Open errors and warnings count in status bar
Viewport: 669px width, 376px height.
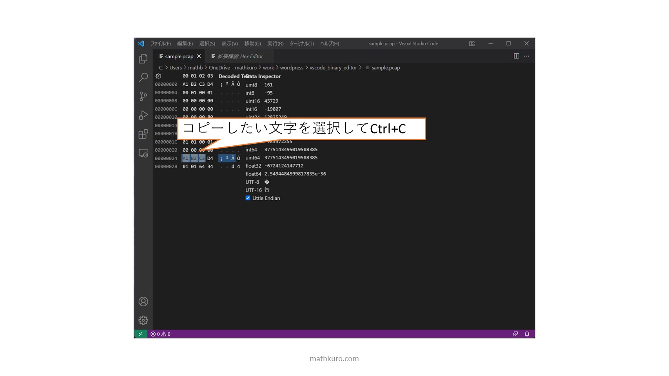[x=161, y=334]
